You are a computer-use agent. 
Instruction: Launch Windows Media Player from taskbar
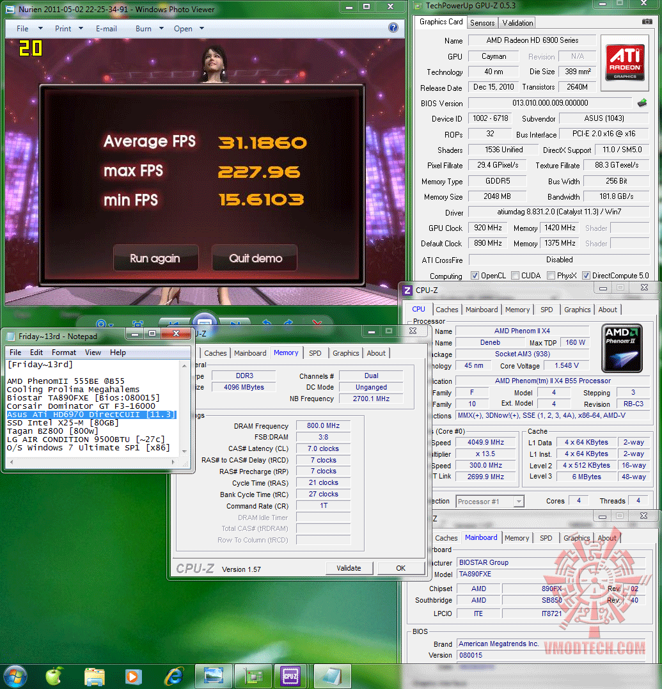[x=132, y=677]
